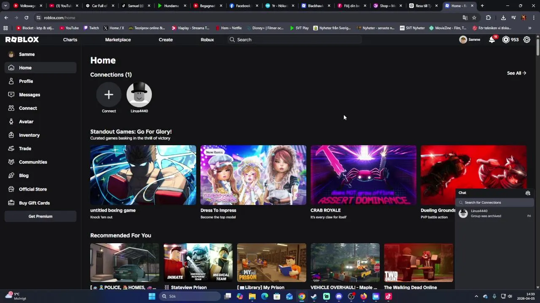The height and width of the screenshot is (303, 540).
Task: Click the Roblox Search field
Action: [x=294, y=40]
